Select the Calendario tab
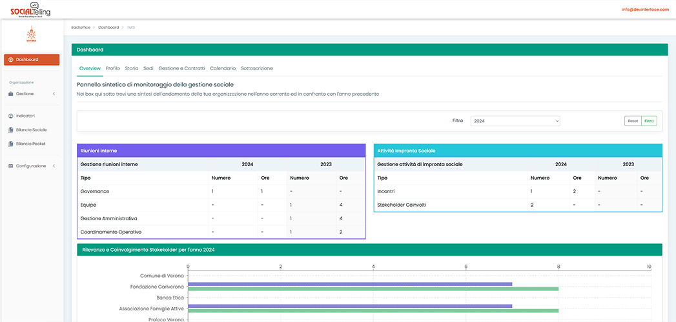This screenshot has width=676, height=322. (223, 68)
